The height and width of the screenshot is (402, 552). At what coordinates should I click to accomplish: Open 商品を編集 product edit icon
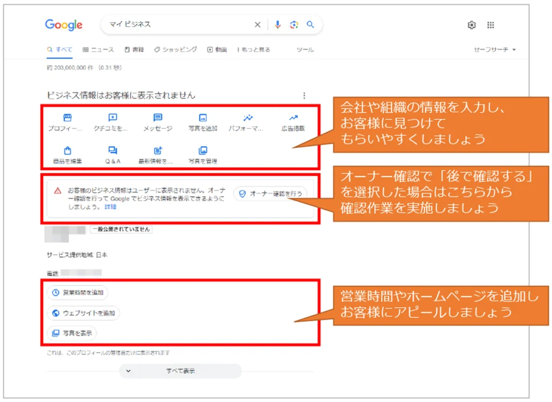(67, 151)
